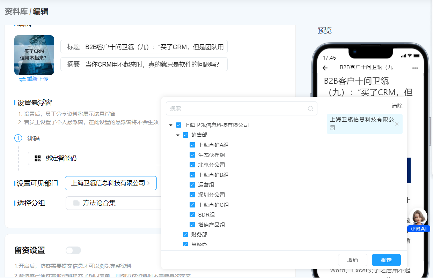Screen dimensions: 433x280
Task: Click 资料库 in the breadcrumb
Action: pyautogui.click(x=16, y=12)
